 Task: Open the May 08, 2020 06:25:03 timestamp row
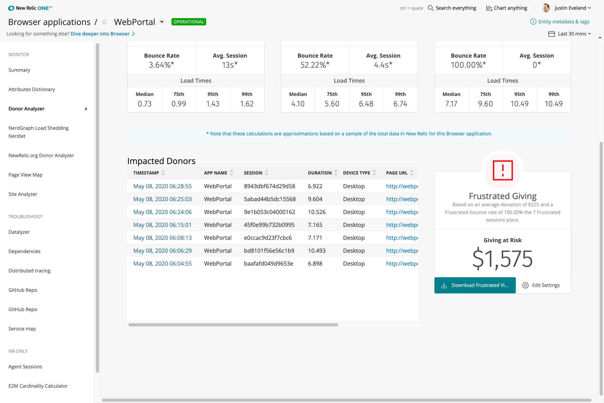(x=162, y=199)
